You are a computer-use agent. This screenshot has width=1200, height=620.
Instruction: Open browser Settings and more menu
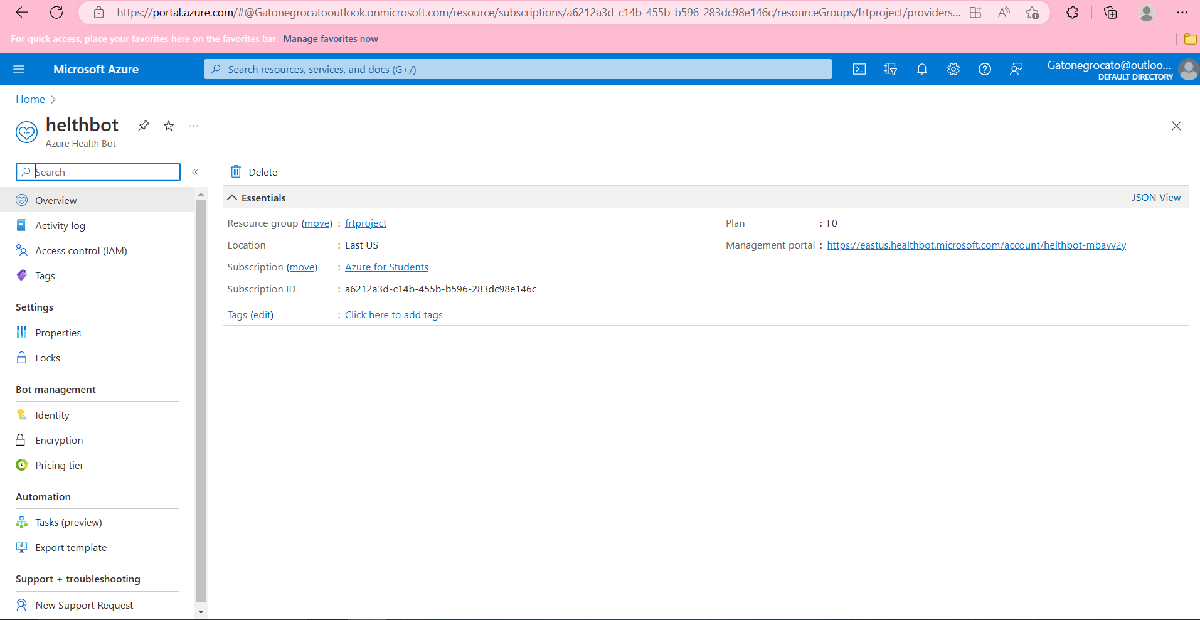tap(1182, 13)
